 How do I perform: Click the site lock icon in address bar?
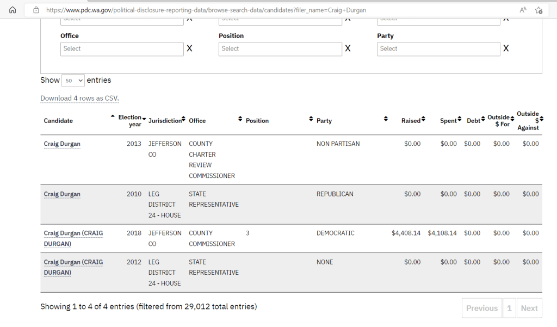tap(36, 10)
